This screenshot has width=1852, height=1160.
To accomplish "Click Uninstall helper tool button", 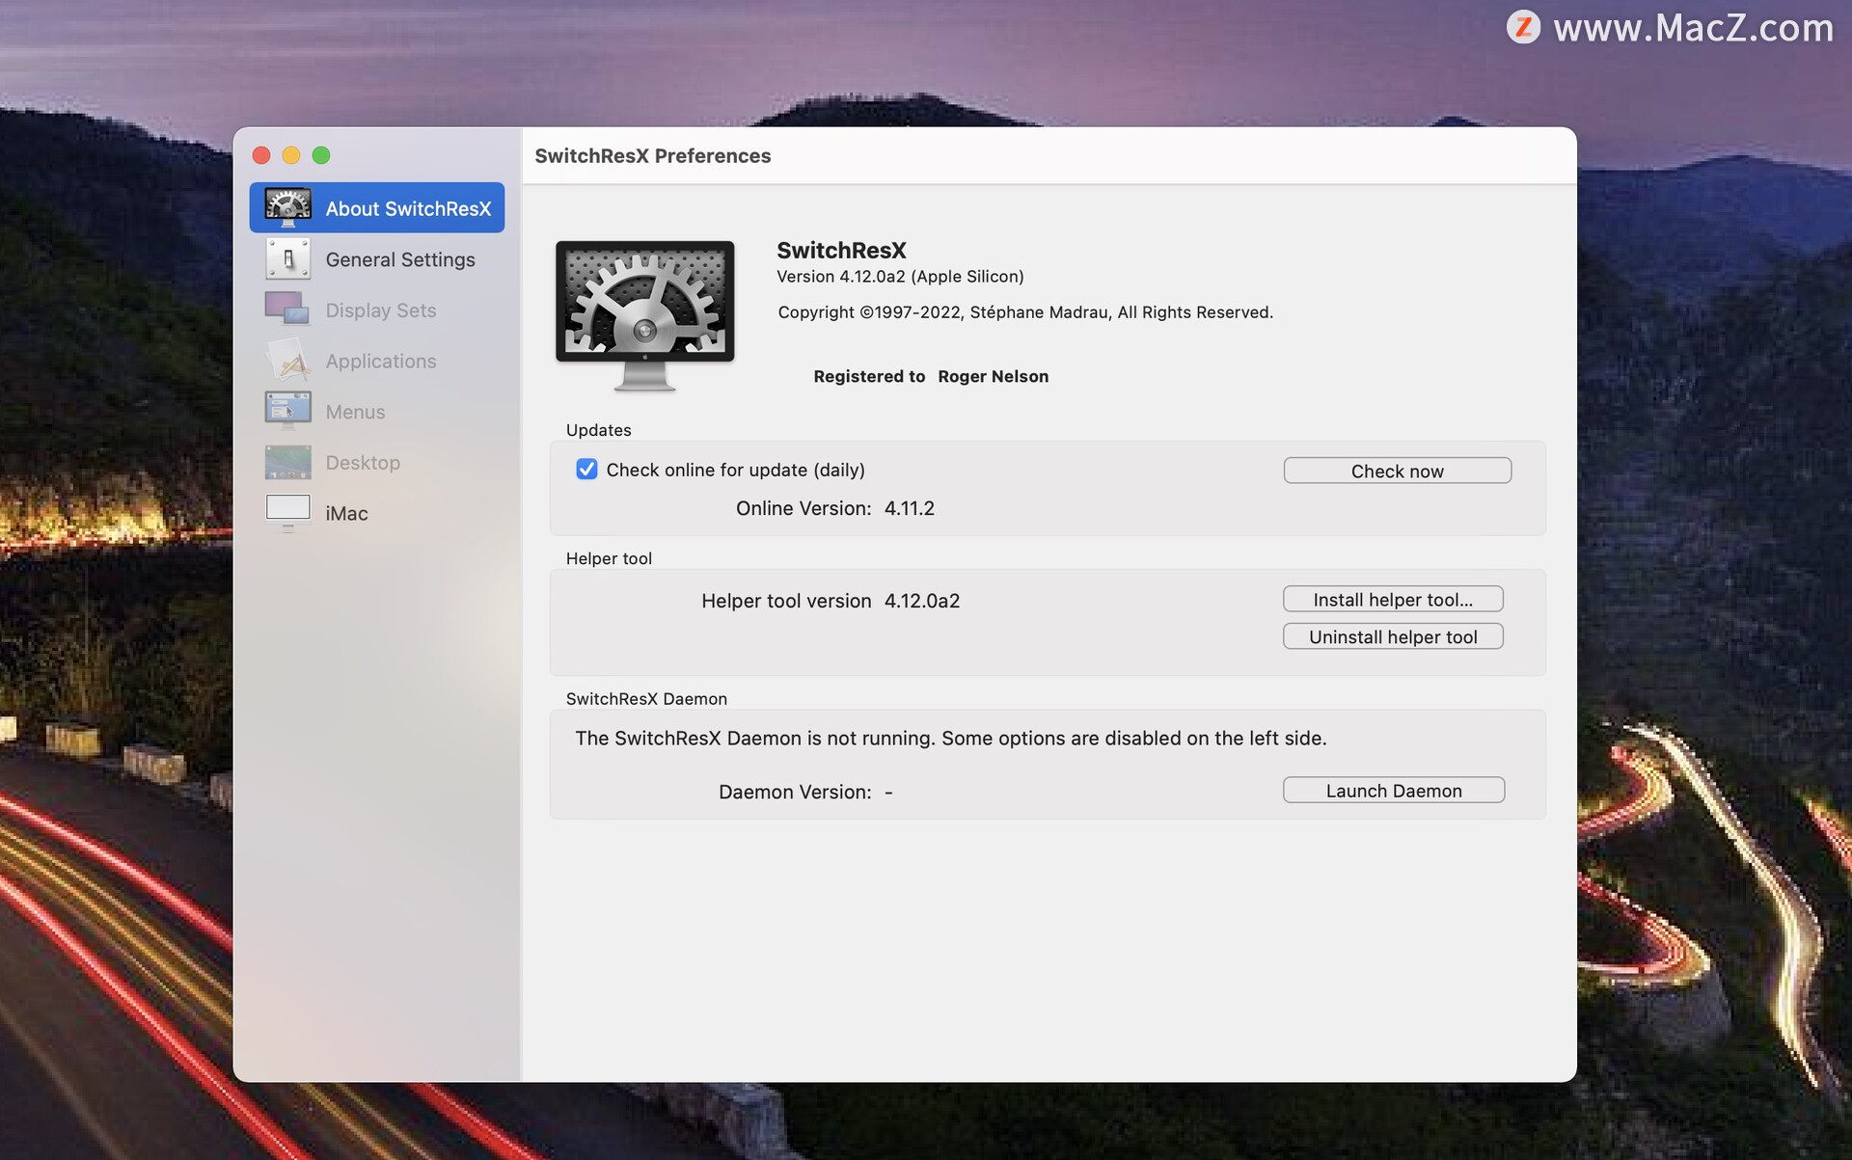I will (1392, 636).
